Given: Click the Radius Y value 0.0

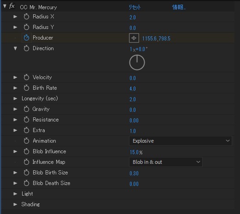Looking at the screenshot, I should 133,28.
